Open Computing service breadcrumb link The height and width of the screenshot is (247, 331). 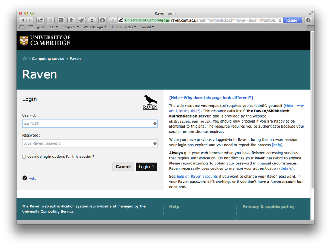pos(48,59)
